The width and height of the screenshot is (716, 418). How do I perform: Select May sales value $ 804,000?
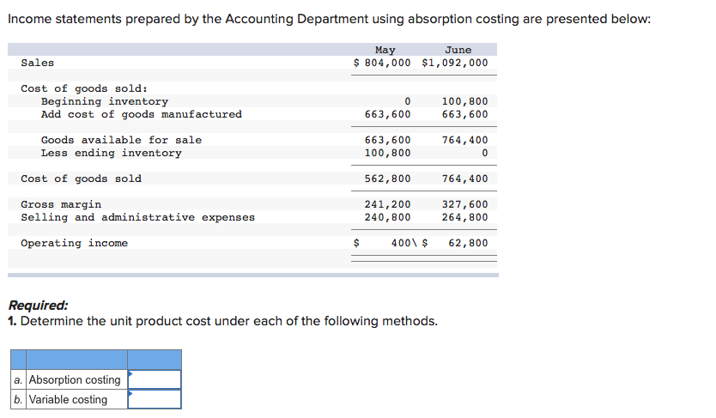[x=382, y=63]
